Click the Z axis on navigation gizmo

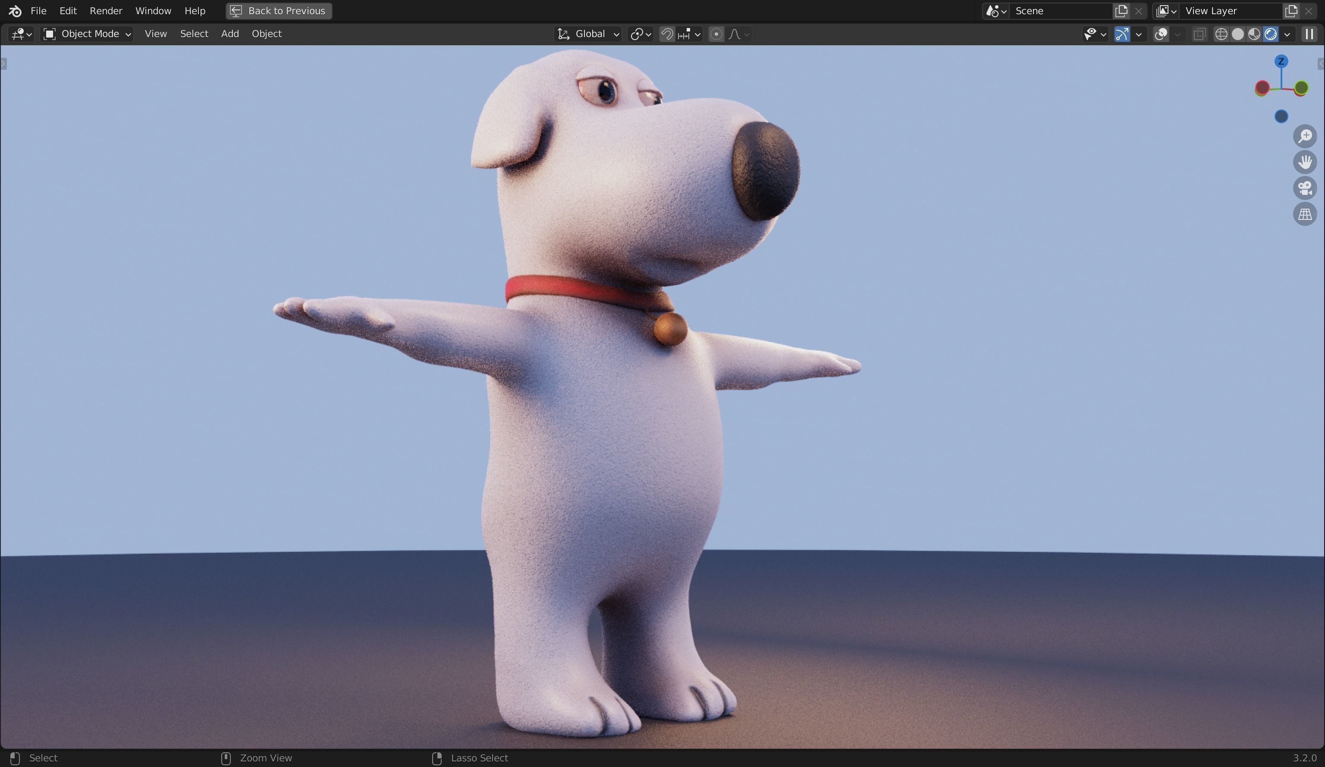tap(1281, 62)
